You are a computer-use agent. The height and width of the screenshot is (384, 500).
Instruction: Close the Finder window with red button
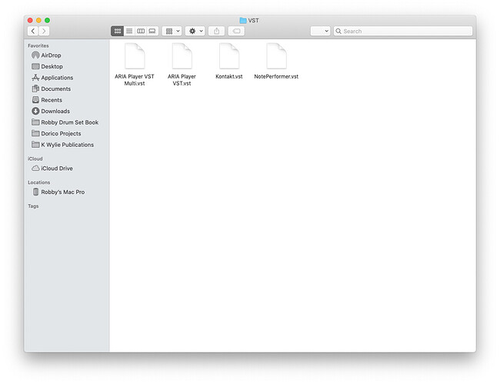[x=30, y=21]
